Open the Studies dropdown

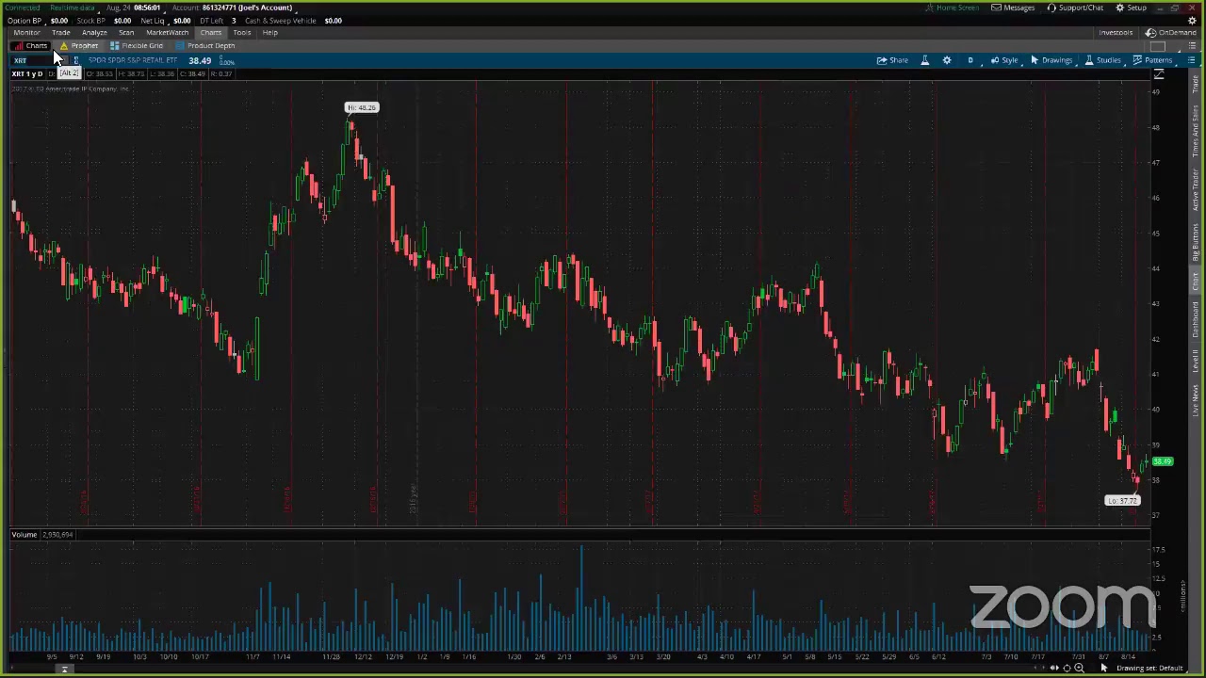(x=1102, y=60)
